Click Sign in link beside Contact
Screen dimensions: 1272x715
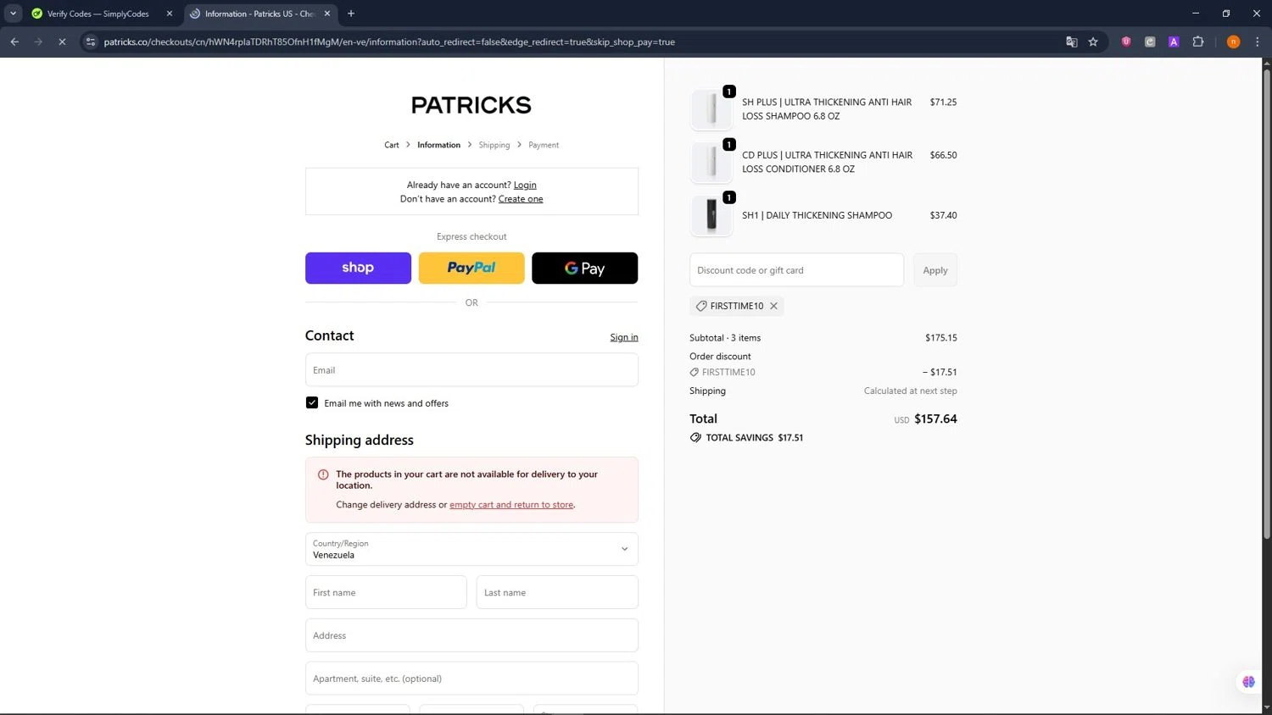coord(624,337)
